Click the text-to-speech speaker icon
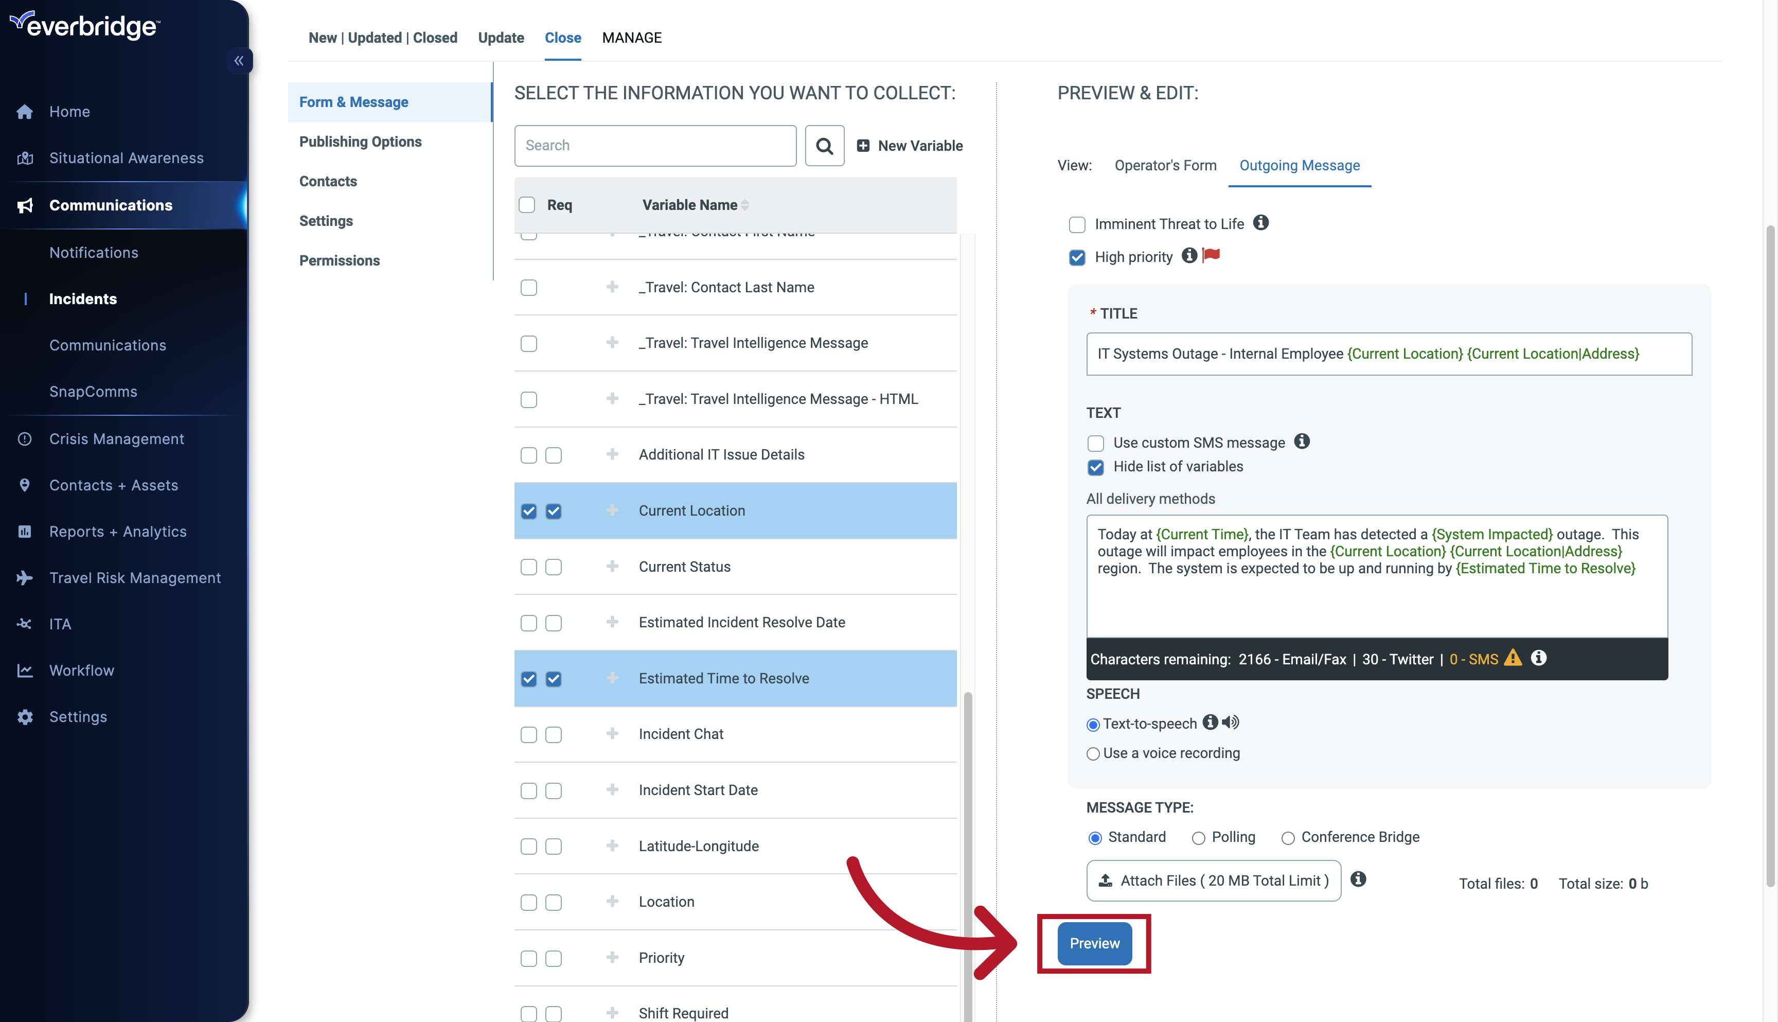This screenshot has width=1778, height=1022. point(1231,723)
